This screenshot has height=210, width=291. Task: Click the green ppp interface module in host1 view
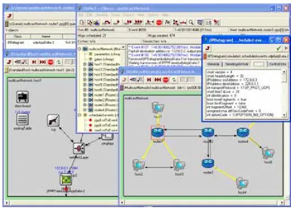coord(66,179)
